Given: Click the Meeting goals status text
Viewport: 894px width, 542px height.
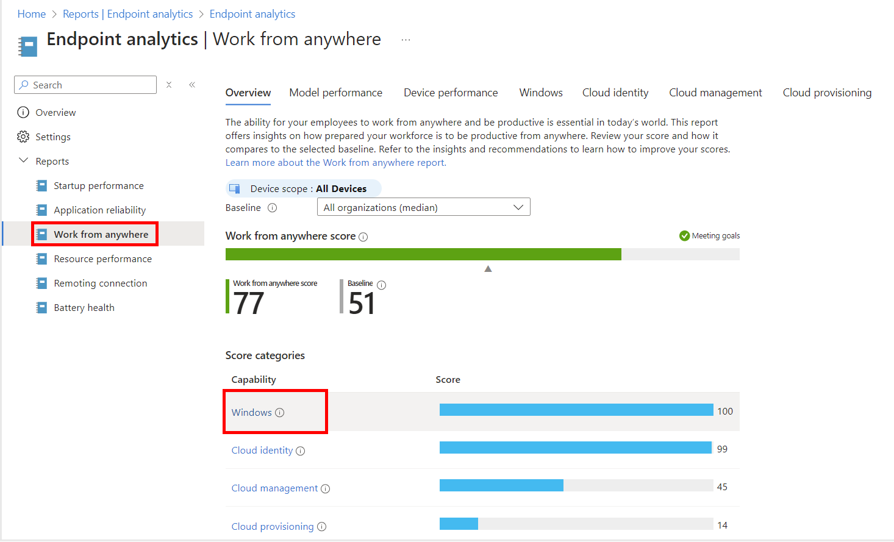Looking at the screenshot, I should [x=716, y=236].
